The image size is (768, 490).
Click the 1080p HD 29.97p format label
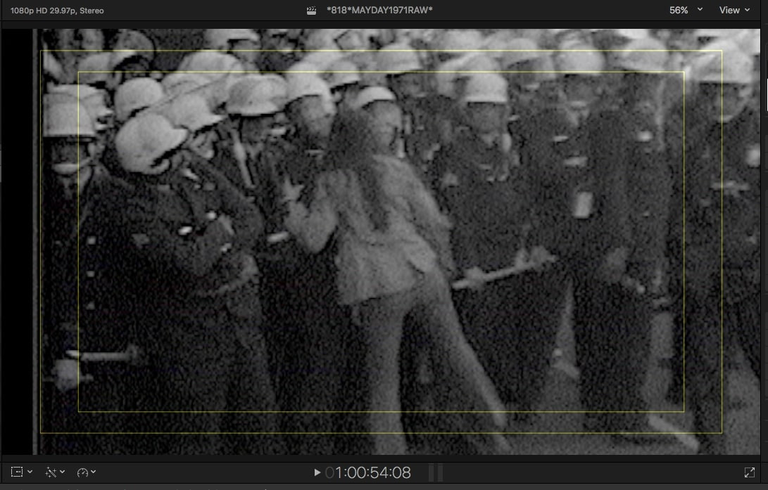57,11
